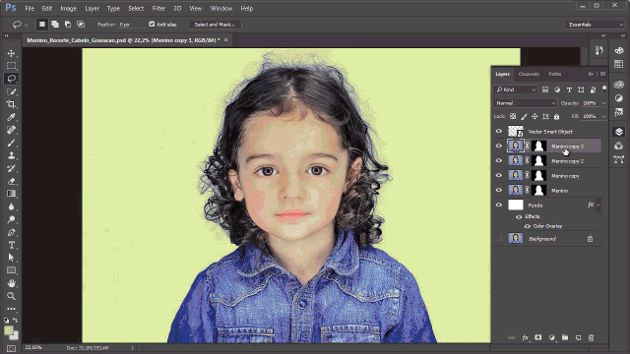Select the Brush tool

tap(11, 143)
